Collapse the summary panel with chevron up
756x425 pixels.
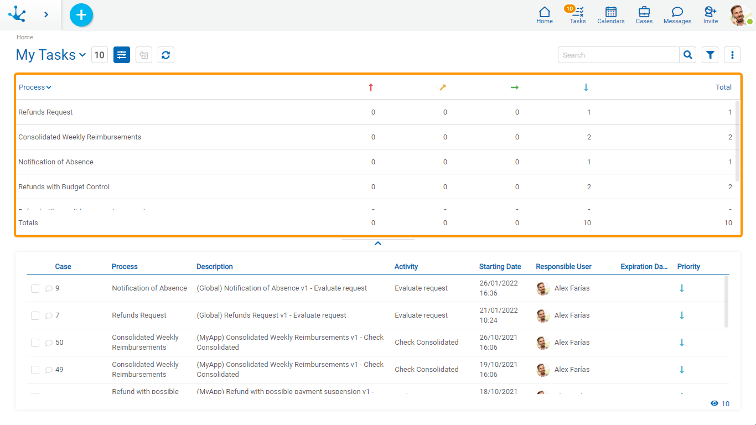pos(378,243)
